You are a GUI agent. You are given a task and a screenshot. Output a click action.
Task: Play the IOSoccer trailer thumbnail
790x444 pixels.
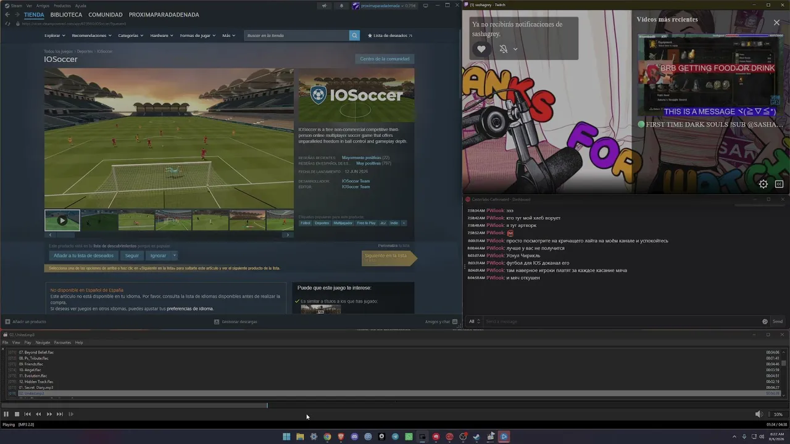tap(62, 220)
